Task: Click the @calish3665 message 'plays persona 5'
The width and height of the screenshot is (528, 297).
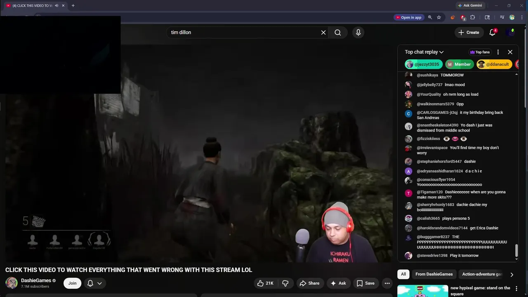Action: pyautogui.click(x=456, y=219)
